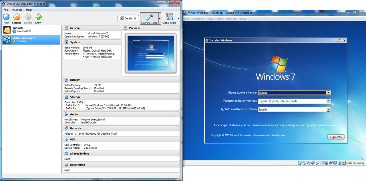Click the Discard toolbar icon
The height and width of the screenshot is (181, 366).
(28, 17)
